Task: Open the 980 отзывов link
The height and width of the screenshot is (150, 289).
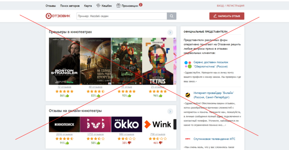Action: (127, 134)
